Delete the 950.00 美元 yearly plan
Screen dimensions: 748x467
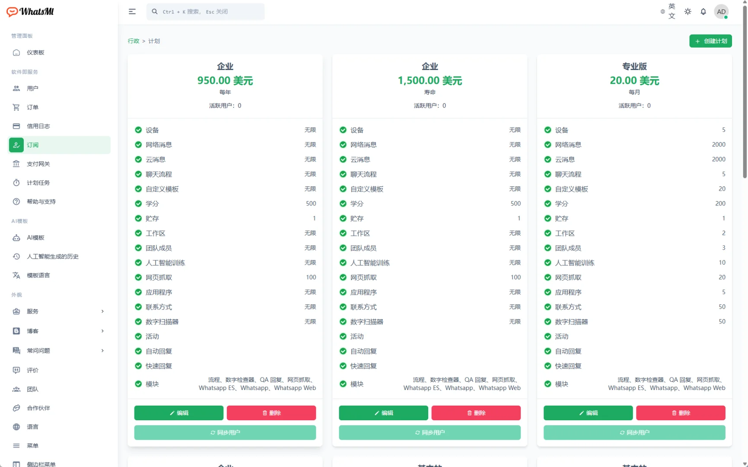pos(271,413)
